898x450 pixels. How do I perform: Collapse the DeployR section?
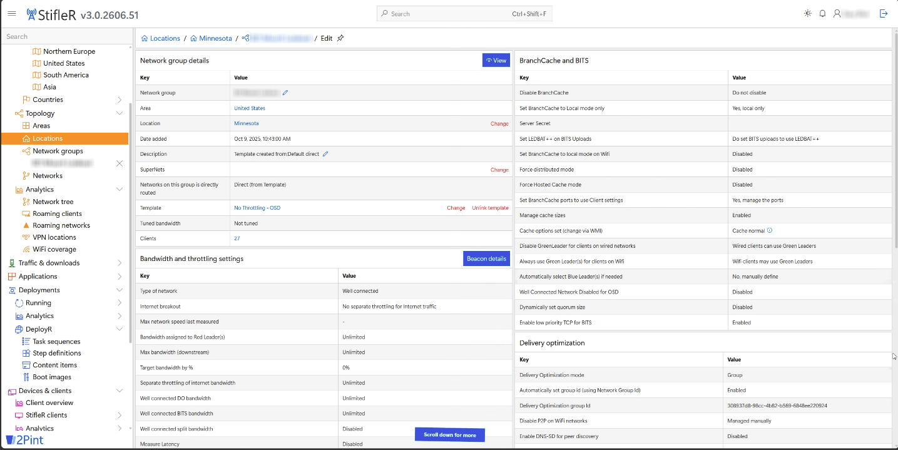pos(120,329)
